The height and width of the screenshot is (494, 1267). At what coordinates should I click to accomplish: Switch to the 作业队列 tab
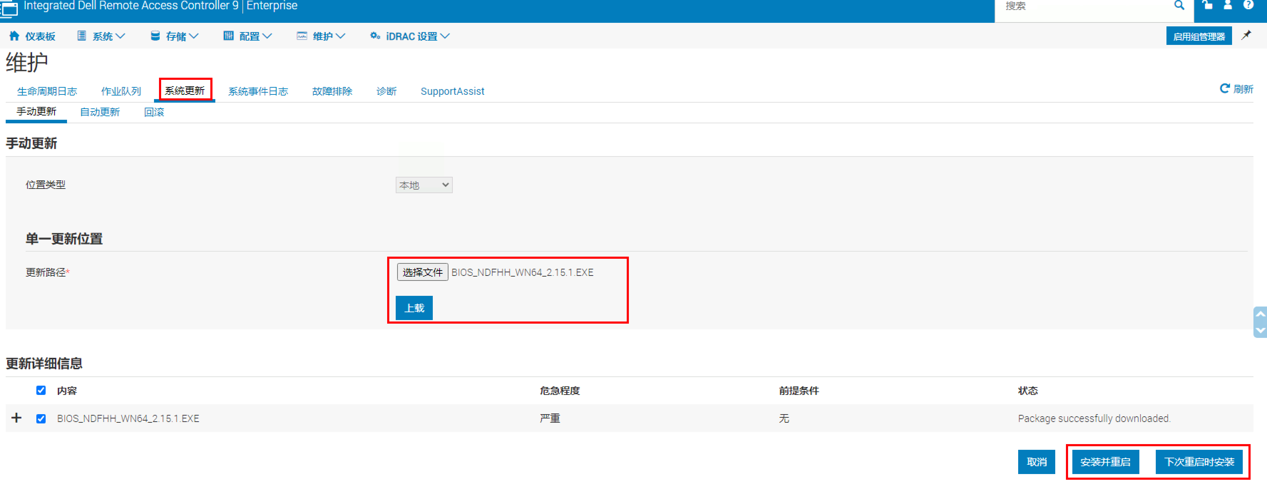(121, 92)
